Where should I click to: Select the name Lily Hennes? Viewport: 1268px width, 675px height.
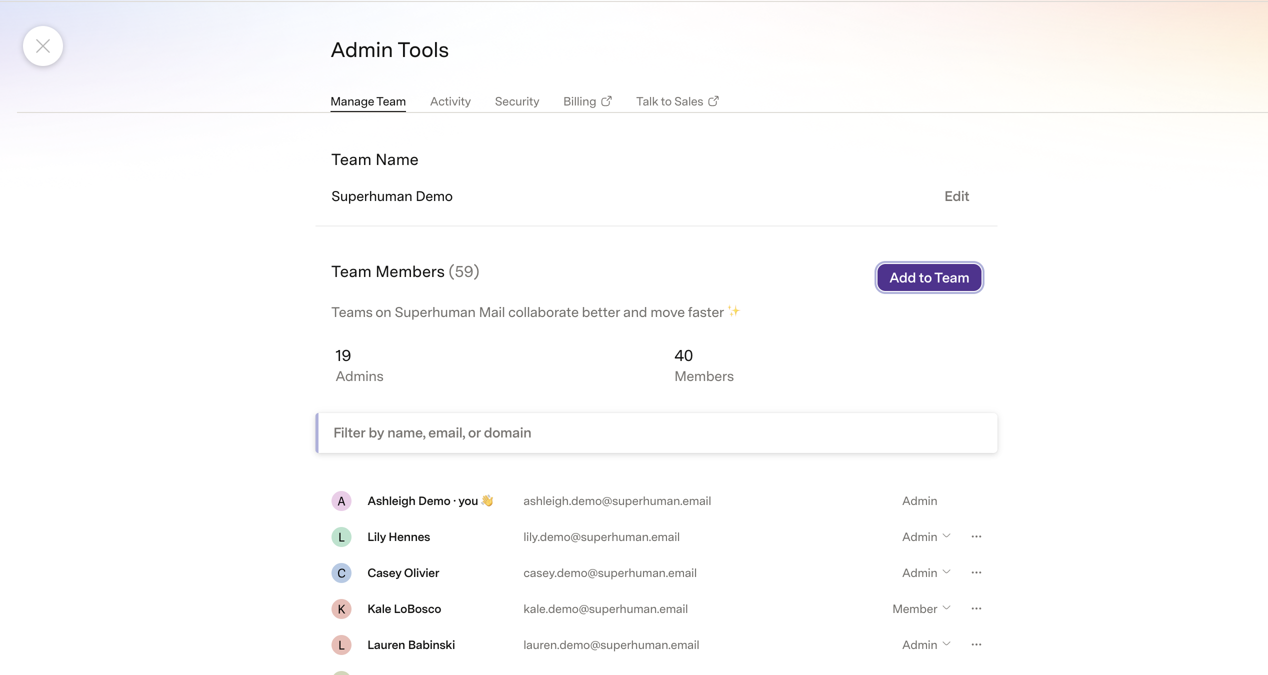[398, 537]
